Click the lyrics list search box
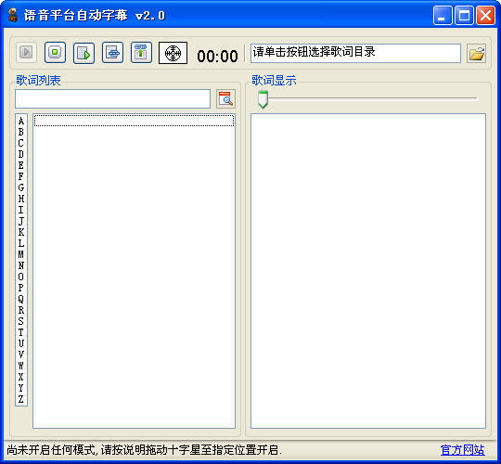The width and height of the screenshot is (501, 464). click(x=112, y=98)
